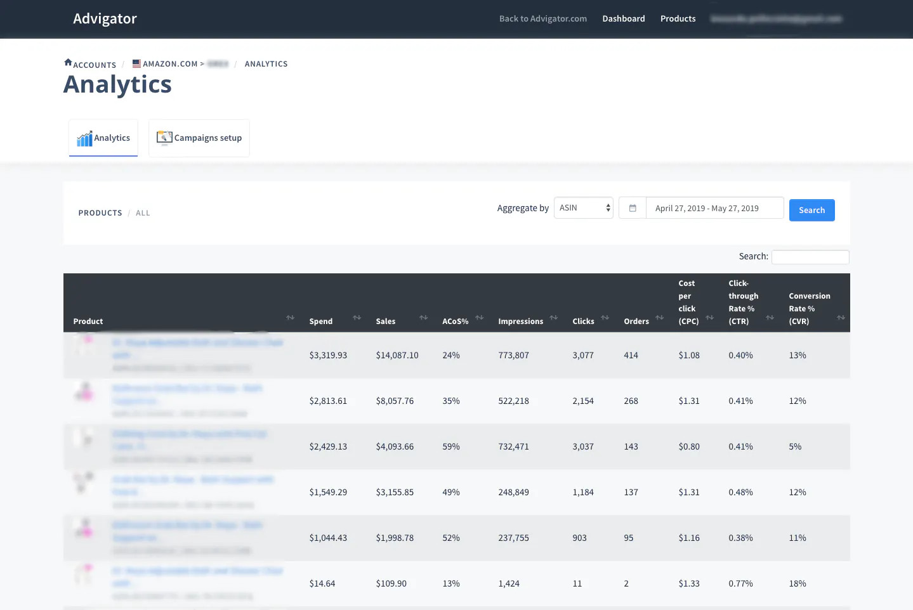Focus the table Search input box
The height and width of the screenshot is (610, 913).
click(810, 257)
